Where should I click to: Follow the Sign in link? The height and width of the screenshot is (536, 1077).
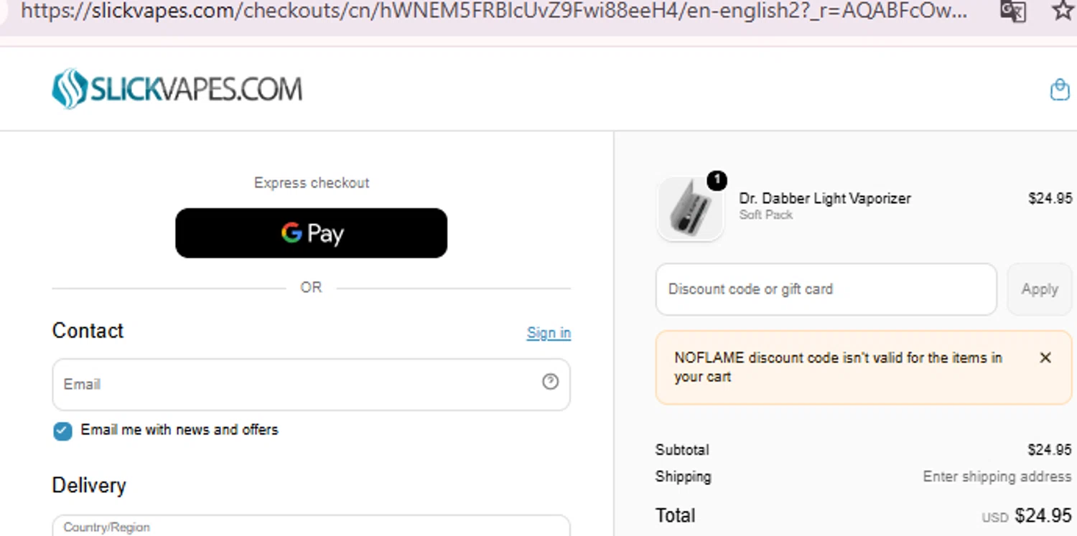pos(549,333)
